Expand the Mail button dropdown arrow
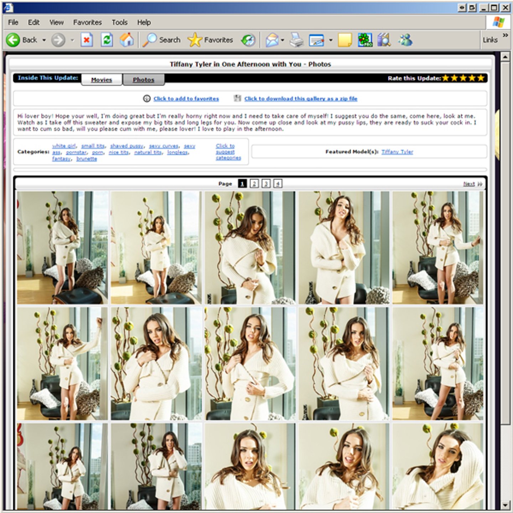The image size is (513, 513). coord(283,40)
